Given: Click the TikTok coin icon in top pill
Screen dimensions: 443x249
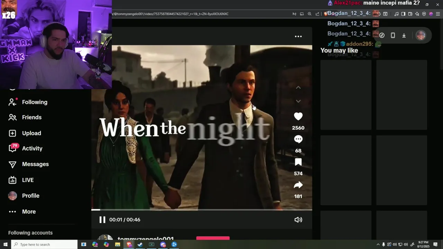Looking at the screenshot, I should click(382, 35).
